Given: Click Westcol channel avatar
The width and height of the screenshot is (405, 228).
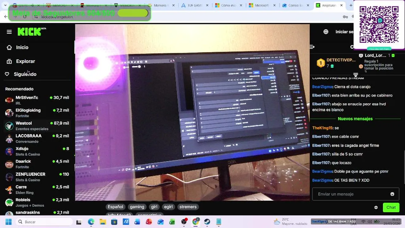Looking at the screenshot, I should tap(9, 126).
